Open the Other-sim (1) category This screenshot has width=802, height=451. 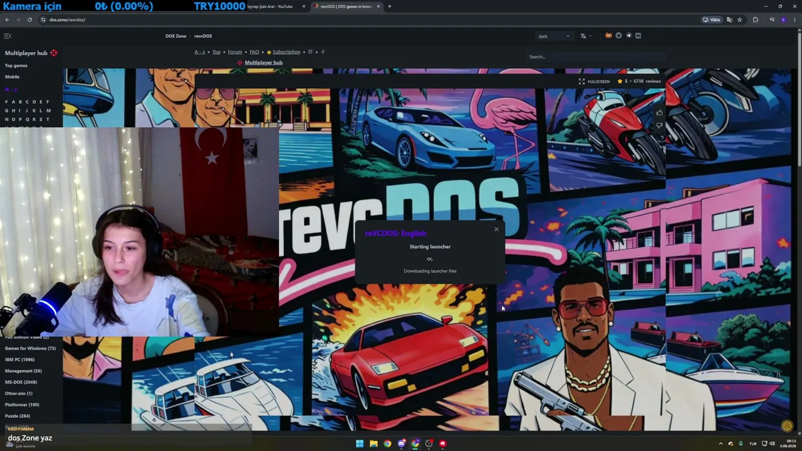click(19, 393)
